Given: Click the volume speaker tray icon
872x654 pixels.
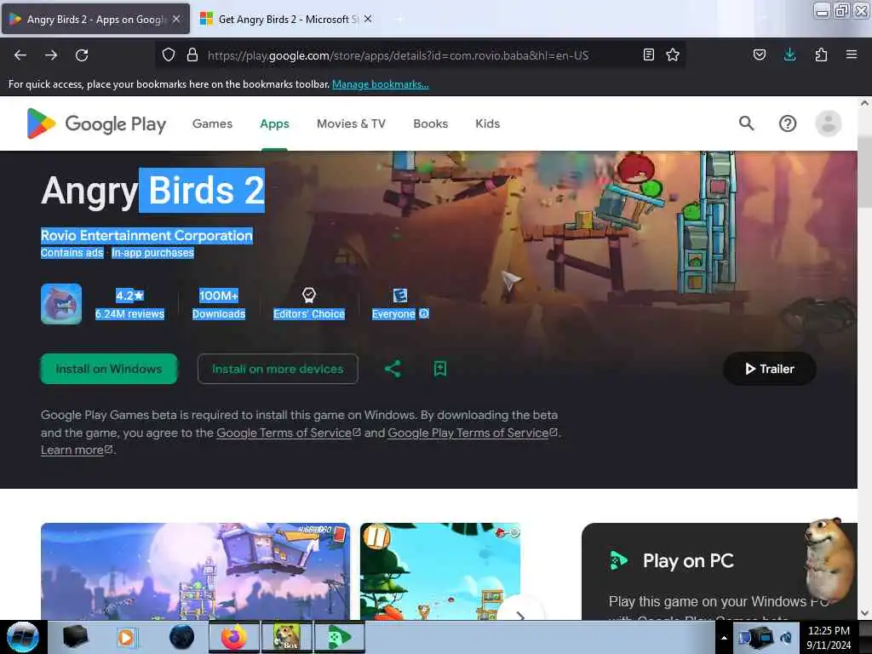Looking at the screenshot, I should tap(786, 638).
